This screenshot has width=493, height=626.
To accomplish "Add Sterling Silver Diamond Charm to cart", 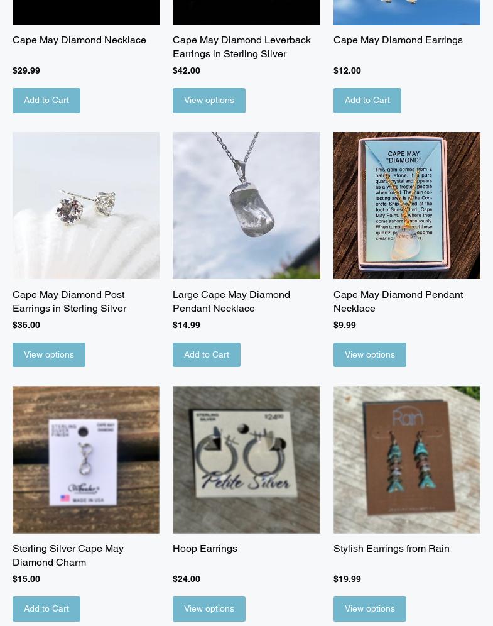I will pos(46,609).
